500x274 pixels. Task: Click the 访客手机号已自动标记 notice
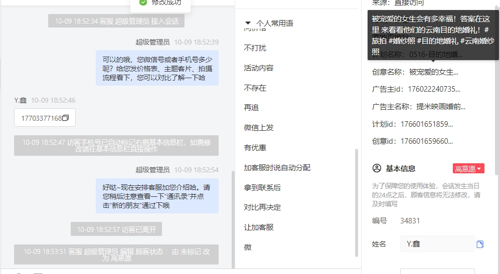pyautogui.click(x=116, y=146)
